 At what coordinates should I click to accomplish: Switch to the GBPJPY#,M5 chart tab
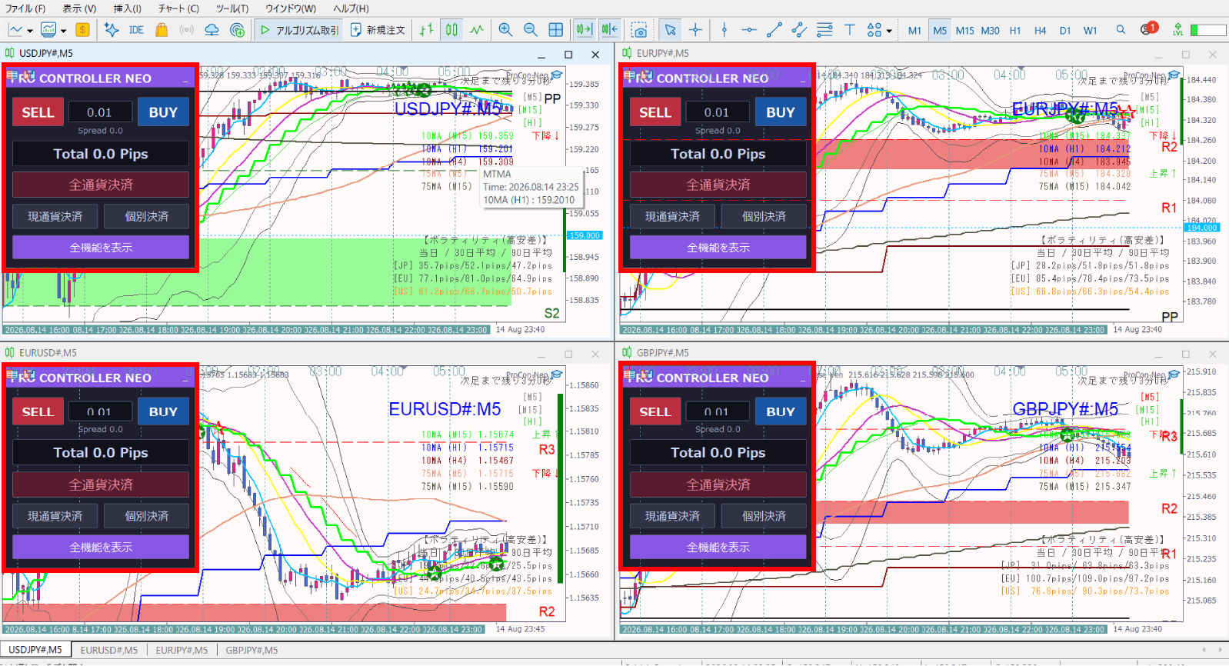251,650
